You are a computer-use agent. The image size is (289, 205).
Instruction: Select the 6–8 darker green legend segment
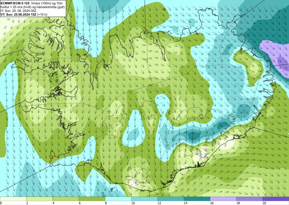(x=92, y=199)
